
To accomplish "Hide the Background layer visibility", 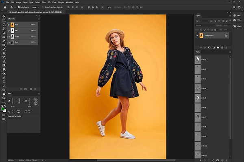I will pos(197,36).
